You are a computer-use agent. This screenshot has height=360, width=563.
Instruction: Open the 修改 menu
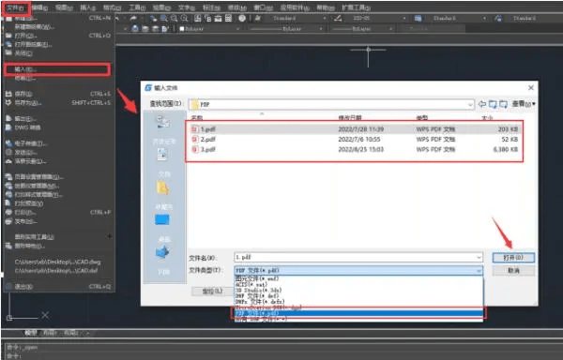coord(237,7)
